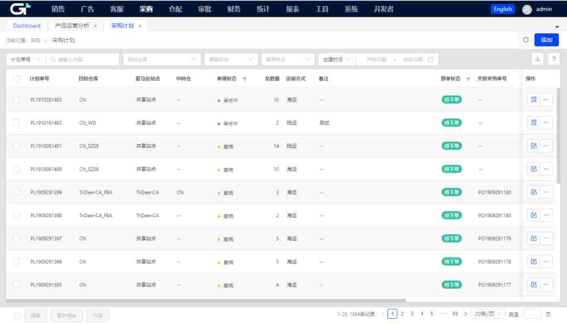Screen dimensions: 567x324
Task: Click the refresh icon beside 添加 button
Action: [526, 40]
